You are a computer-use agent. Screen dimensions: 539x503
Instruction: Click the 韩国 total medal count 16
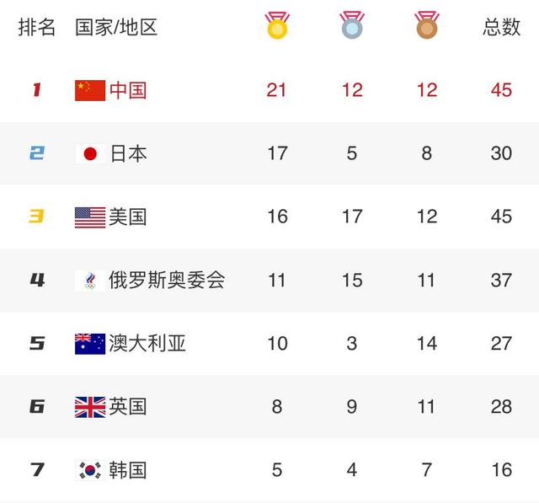coord(501,469)
